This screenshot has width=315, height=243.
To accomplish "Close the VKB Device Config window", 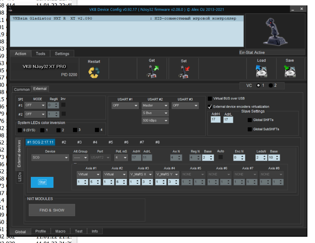I will (x=302, y=9).
